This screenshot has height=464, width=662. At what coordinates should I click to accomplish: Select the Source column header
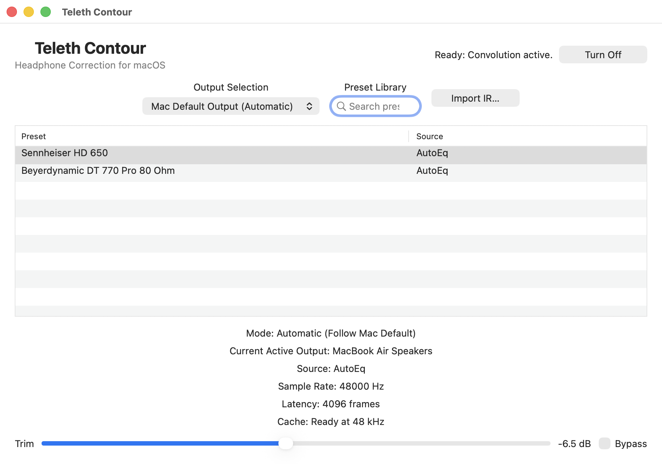pos(429,136)
